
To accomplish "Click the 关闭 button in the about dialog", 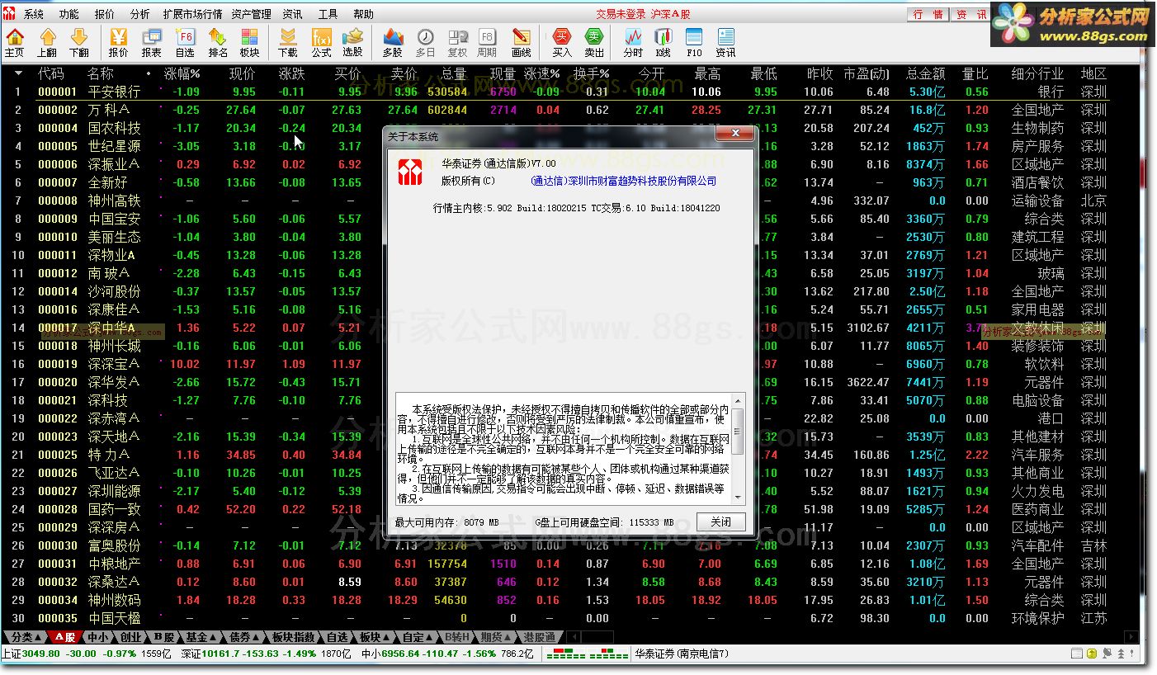I will pyautogui.click(x=720, y=522).
